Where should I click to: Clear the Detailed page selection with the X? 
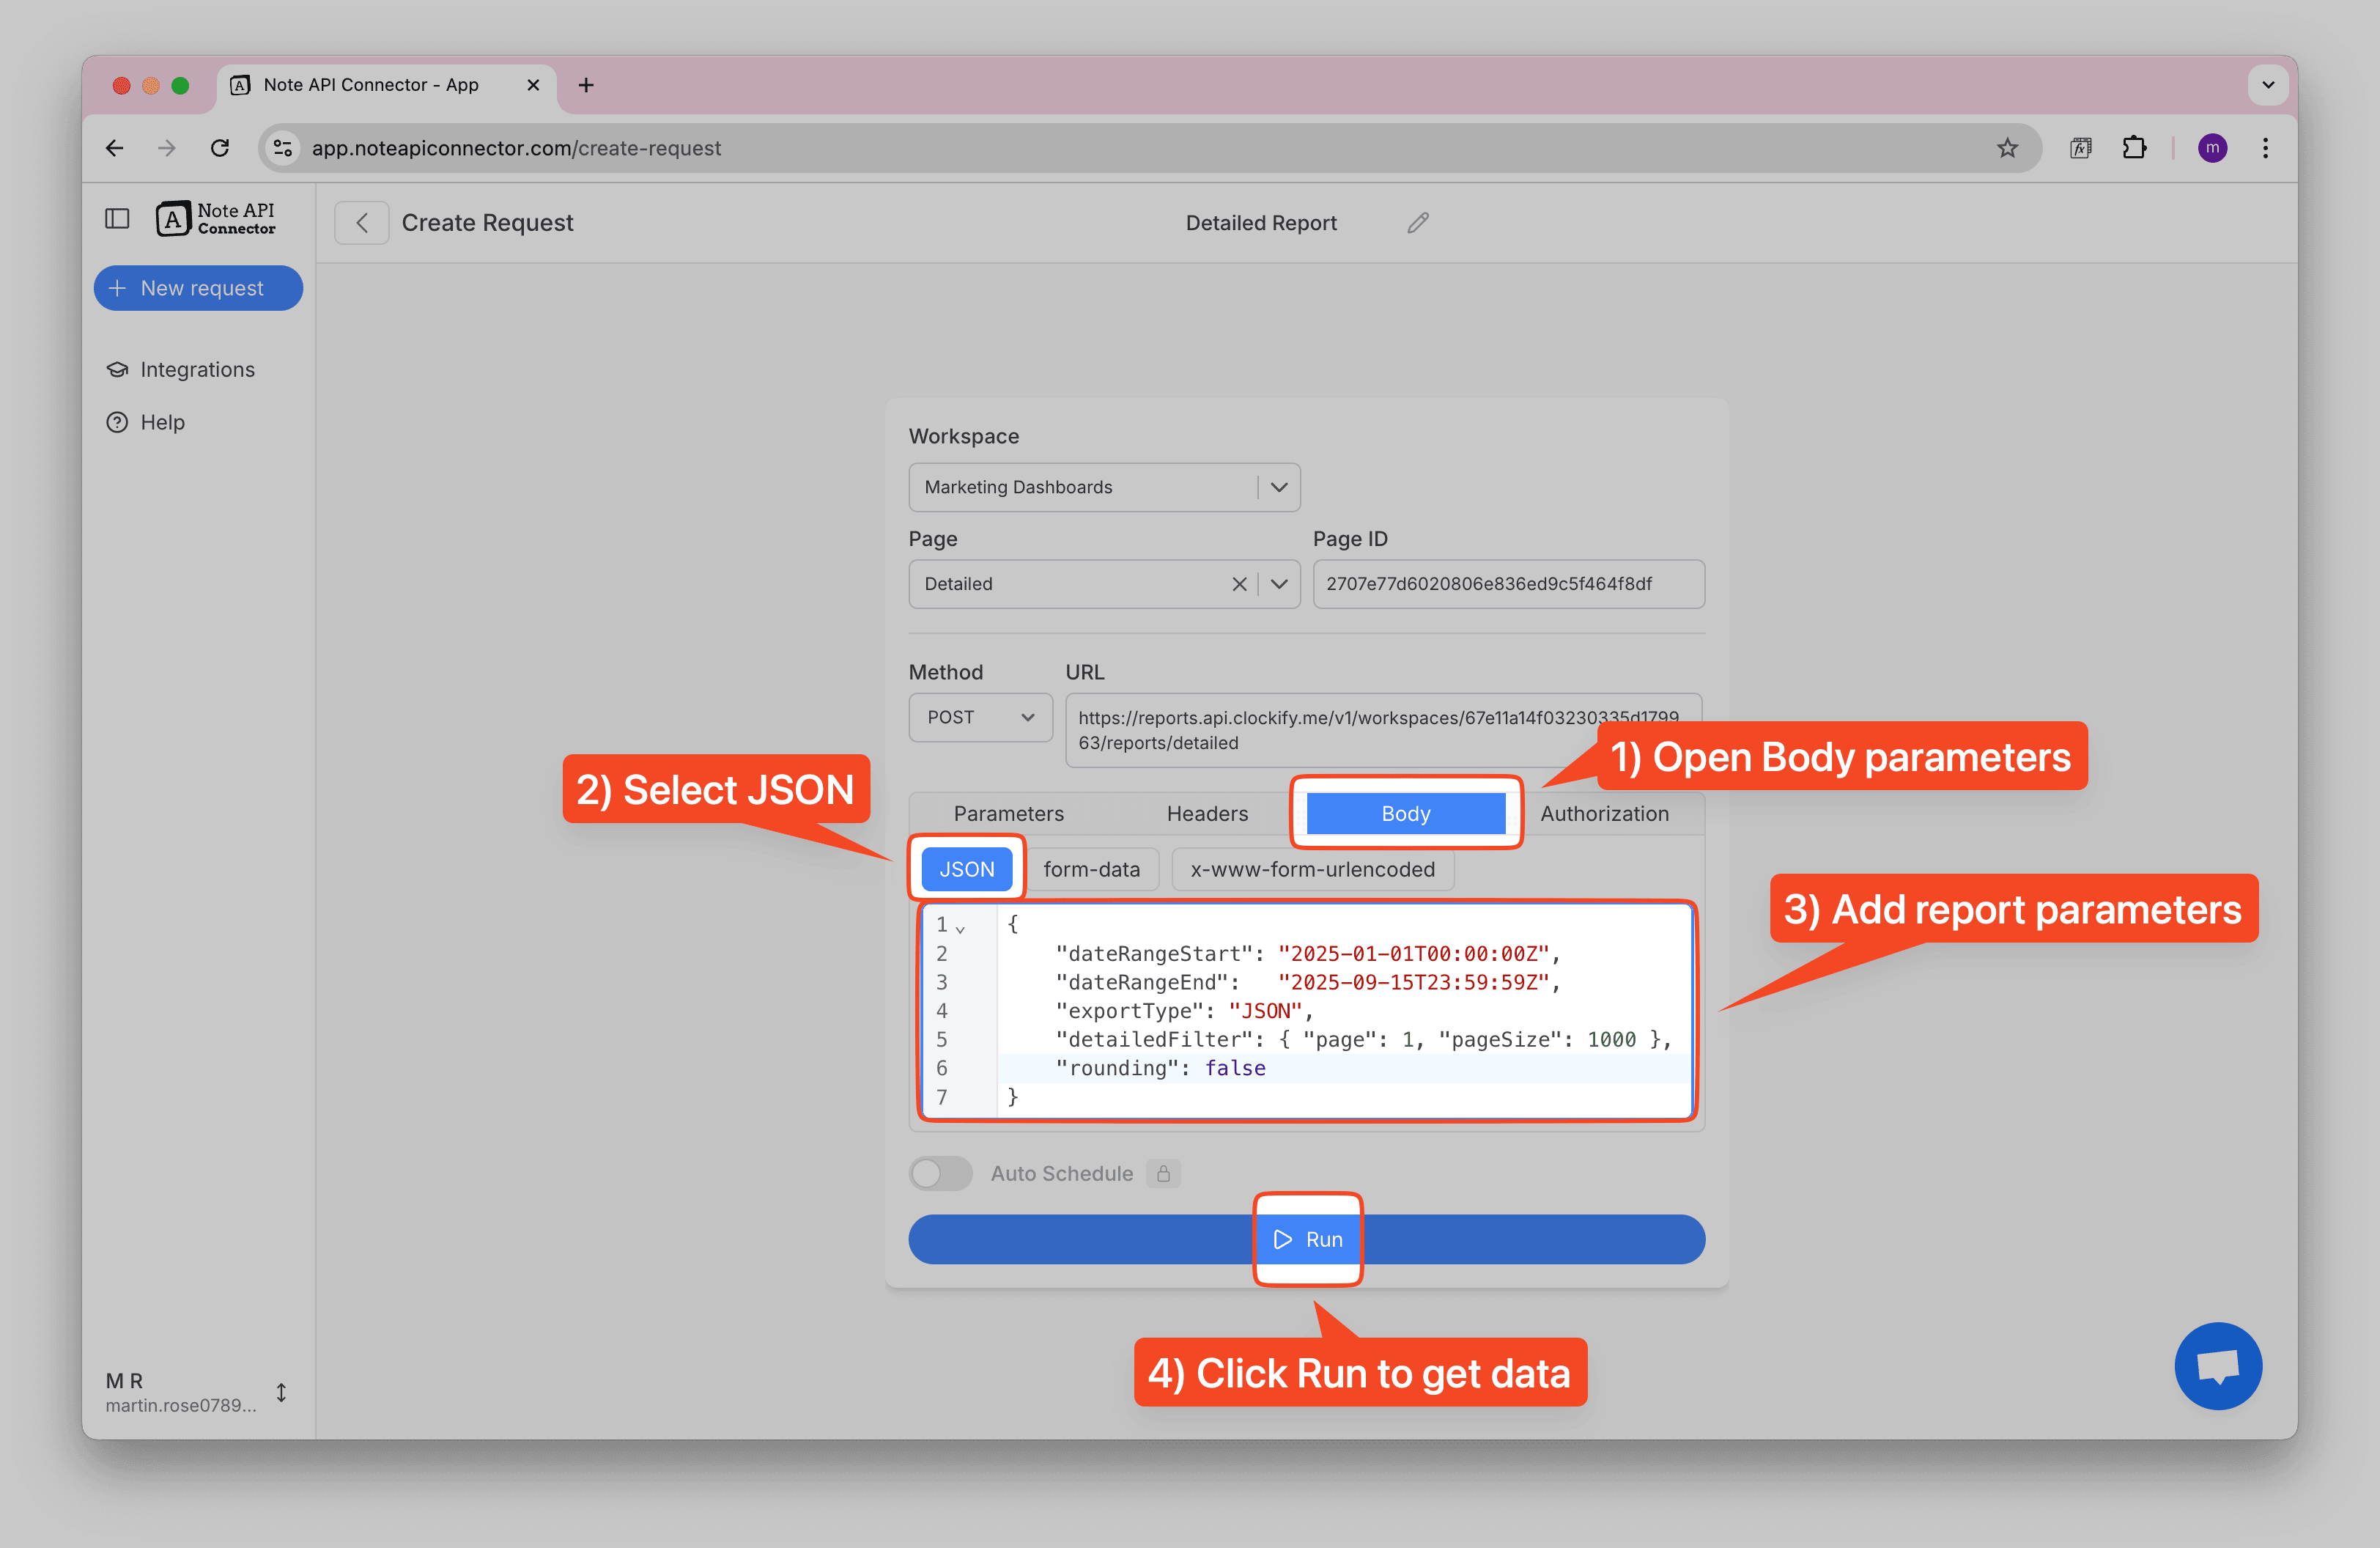pyautogui.click(x=1238, y=584)
